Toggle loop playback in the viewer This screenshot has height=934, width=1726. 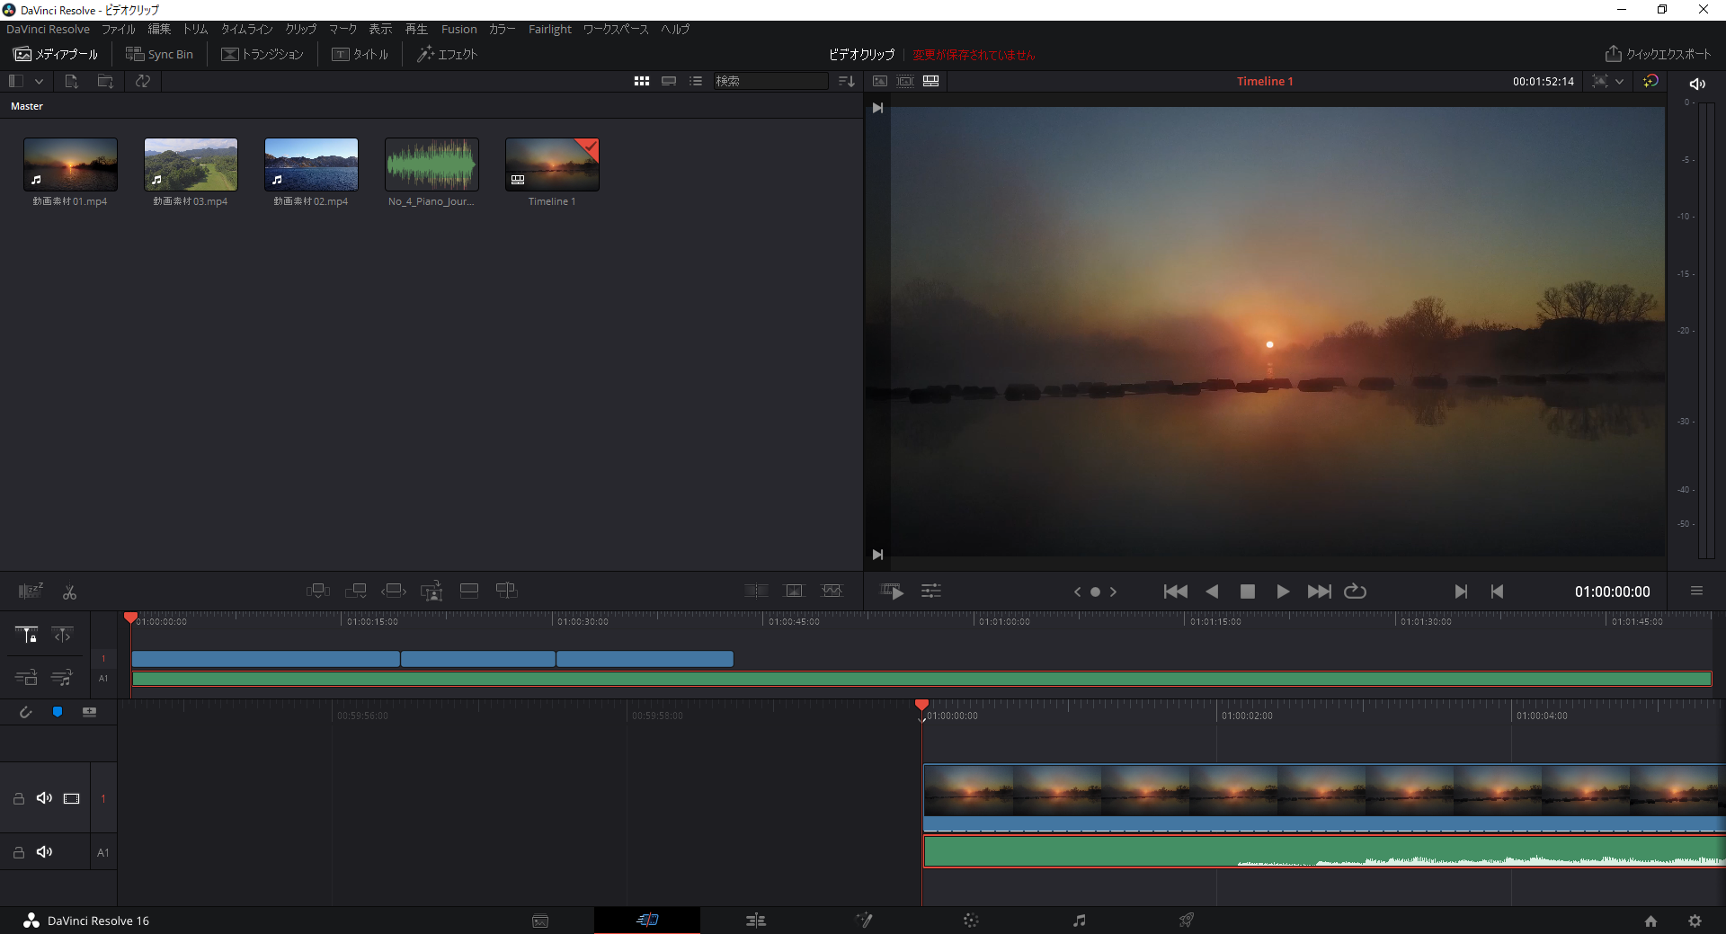[x=1355, y=592]
